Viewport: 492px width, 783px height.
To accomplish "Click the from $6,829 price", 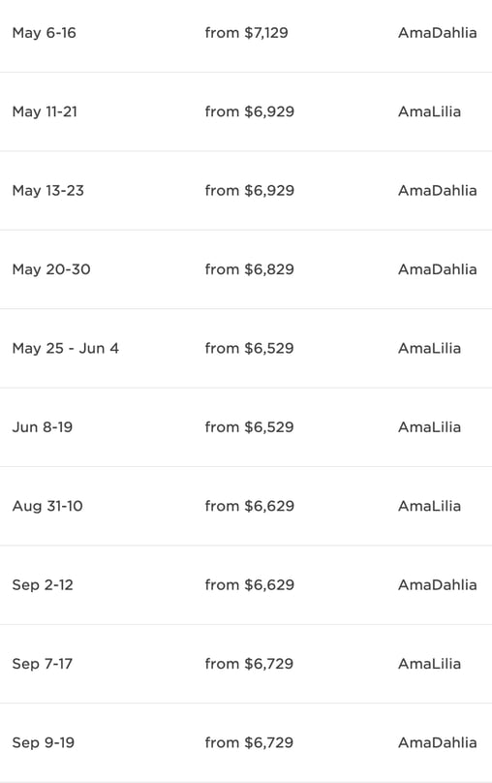I will 250,269.
